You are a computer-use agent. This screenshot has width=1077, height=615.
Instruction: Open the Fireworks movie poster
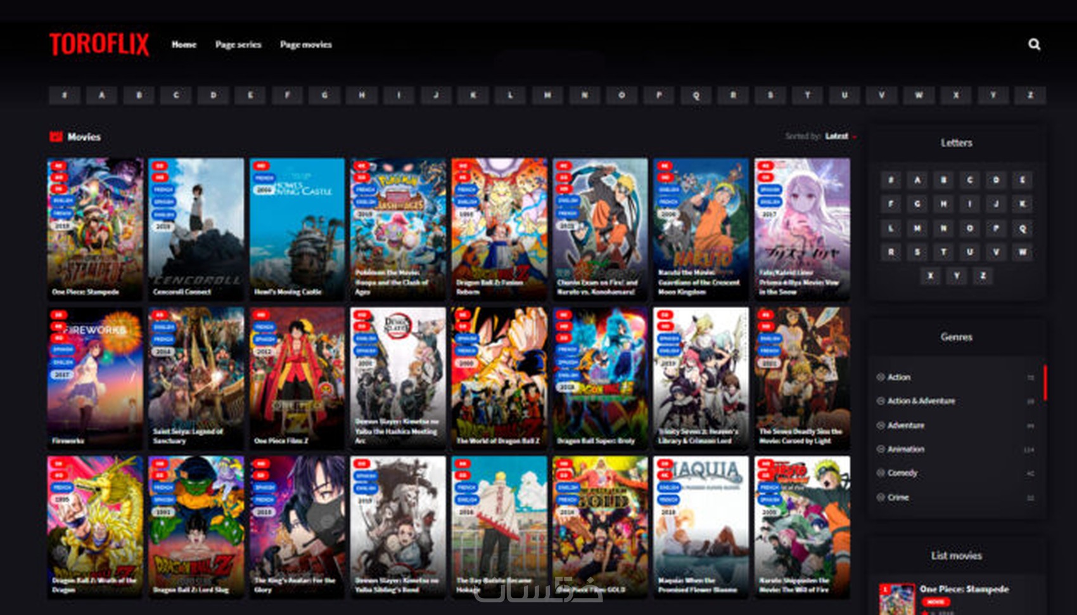click(95, 379)
